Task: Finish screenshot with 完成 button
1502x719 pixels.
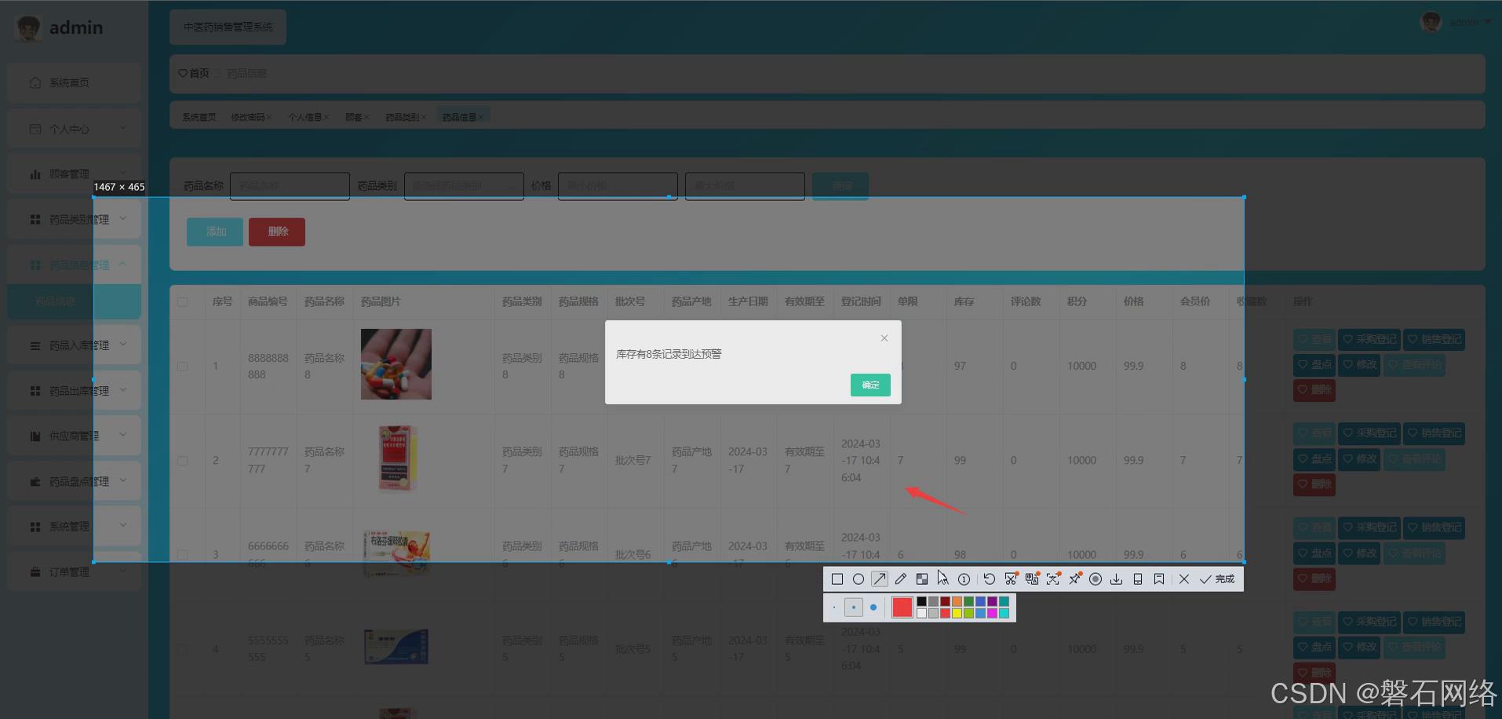Action: [1217, 579]
